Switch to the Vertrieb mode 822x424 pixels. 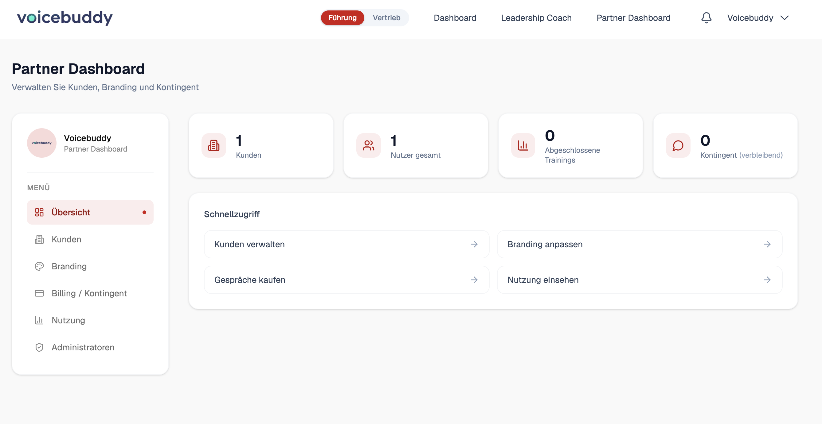tap(386, 17)
